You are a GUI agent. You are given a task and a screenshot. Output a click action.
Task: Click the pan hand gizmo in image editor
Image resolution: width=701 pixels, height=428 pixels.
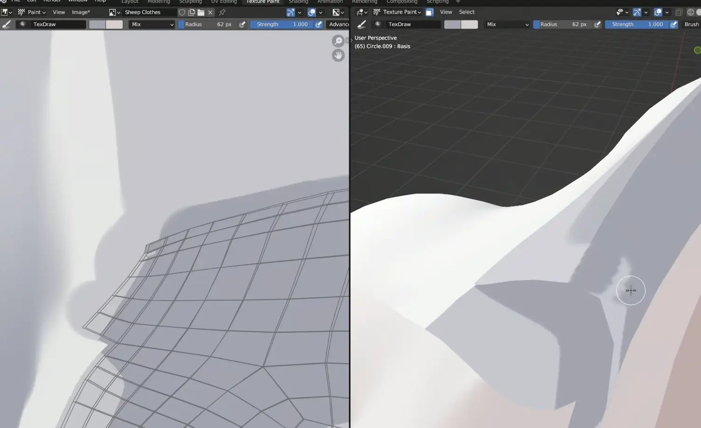[x=338, y=56]
